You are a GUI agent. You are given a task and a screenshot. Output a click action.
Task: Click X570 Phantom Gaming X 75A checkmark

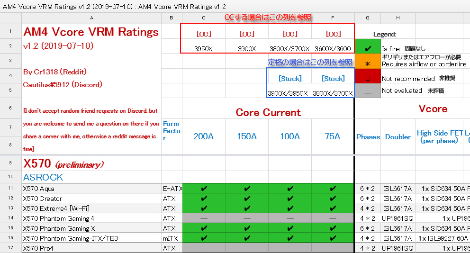(x=333, y=228)
